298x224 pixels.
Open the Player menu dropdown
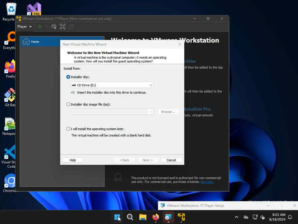pyautogui.click(x=24, y=27)
